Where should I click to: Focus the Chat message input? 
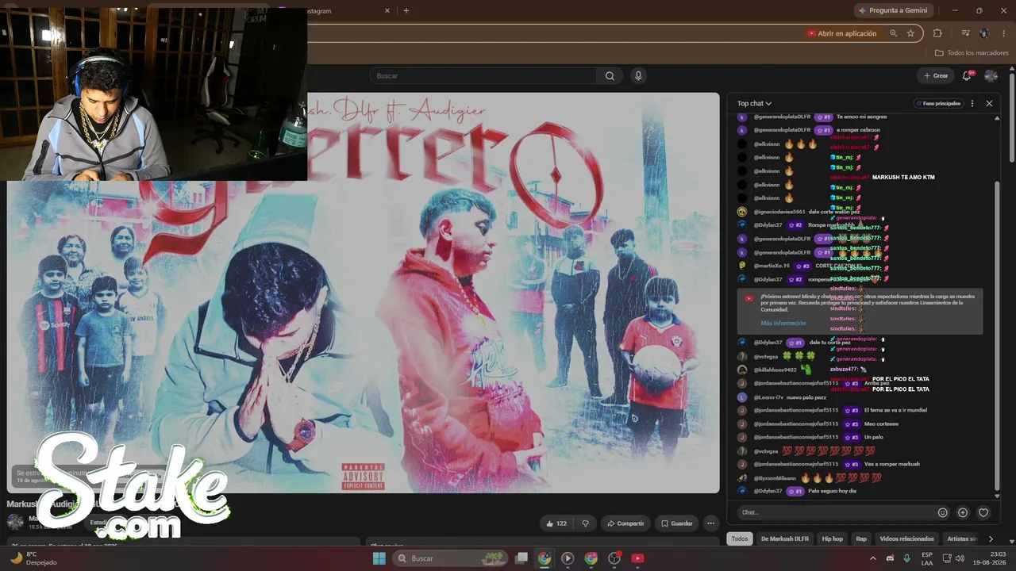[835, 513]
